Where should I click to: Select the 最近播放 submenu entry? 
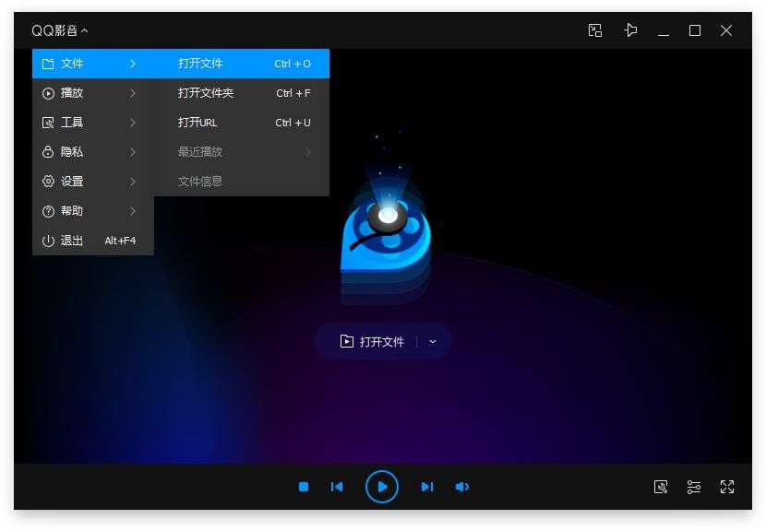[x=242, y=152]
